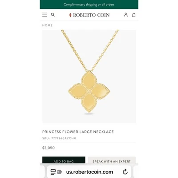Image resolution: width=178 pixels, height=178 pixels.
Task: Click the search magnifier icon
Action: 53,15
